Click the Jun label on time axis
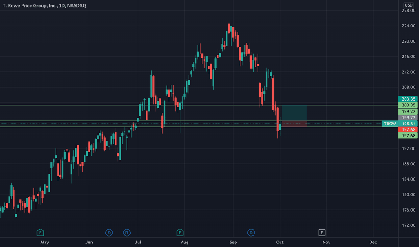The height and width of the screenshot is (247, 419). (x=89, y=243)
